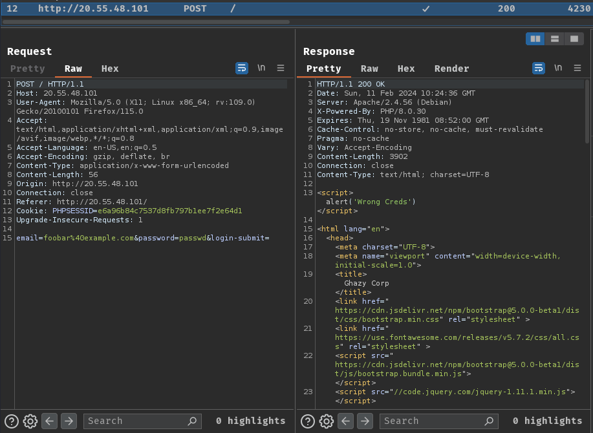Click magnifier icon in Request search field

(x=192, y=421)
